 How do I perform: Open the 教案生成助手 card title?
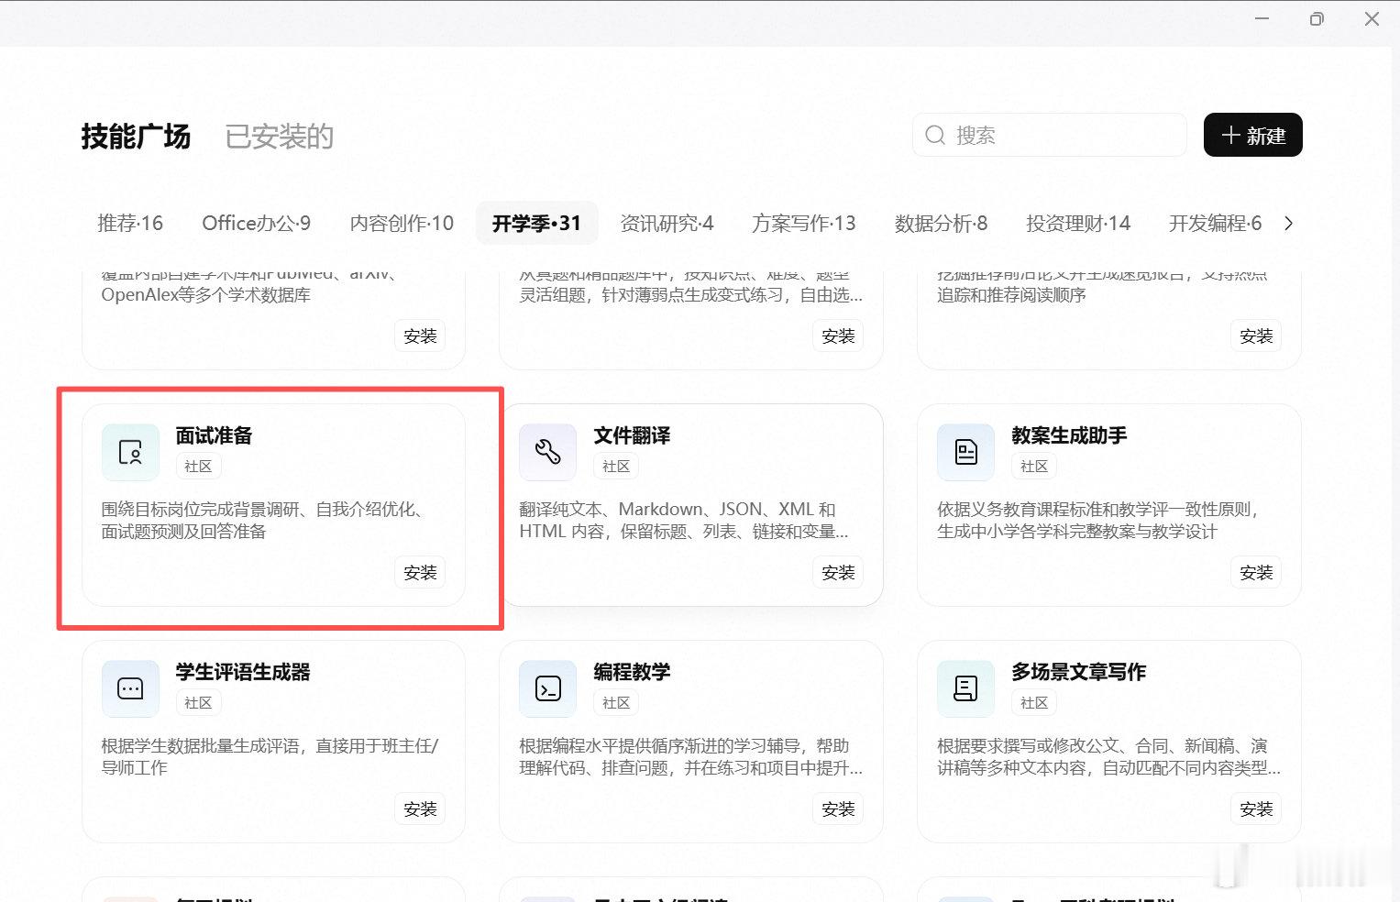coord(1069,435)
